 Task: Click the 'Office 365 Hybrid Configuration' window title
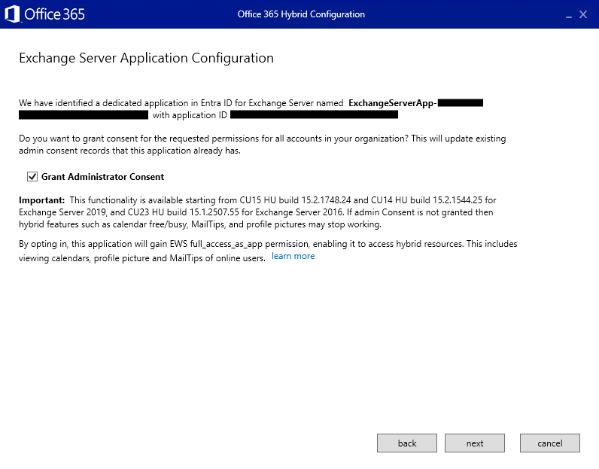(301, 14)
